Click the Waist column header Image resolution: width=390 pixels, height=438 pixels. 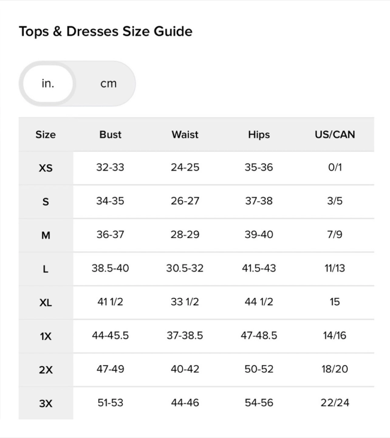[x=185, y=134]
